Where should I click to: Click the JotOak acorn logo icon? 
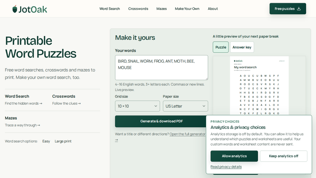pos(15,9)
